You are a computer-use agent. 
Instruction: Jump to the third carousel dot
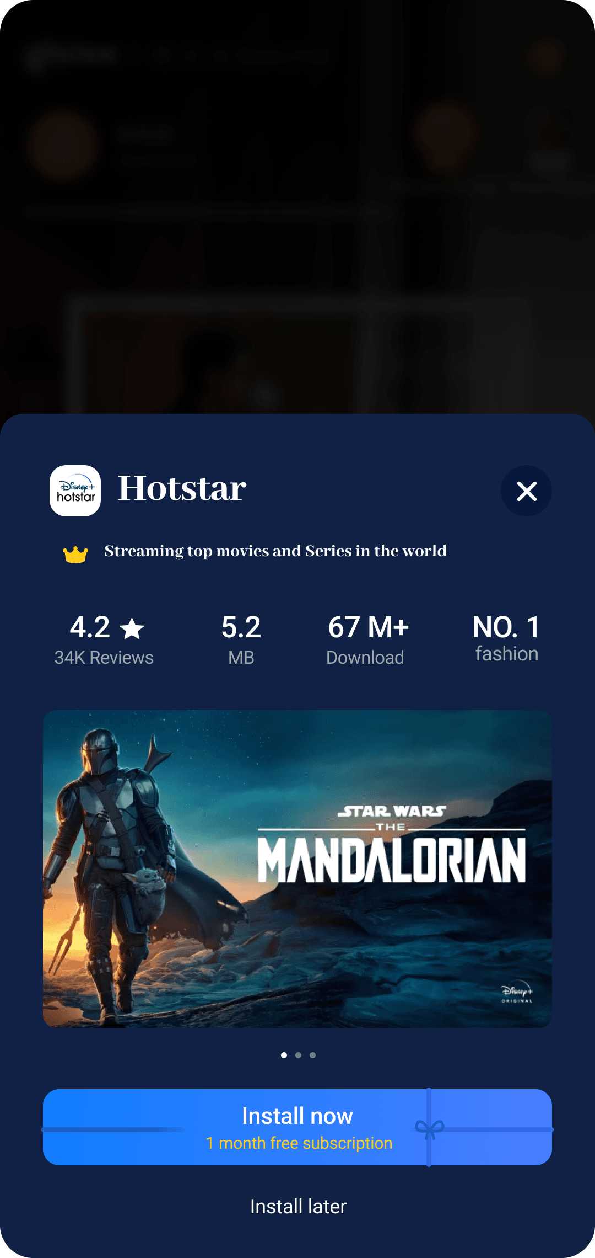coord(312,1055)
